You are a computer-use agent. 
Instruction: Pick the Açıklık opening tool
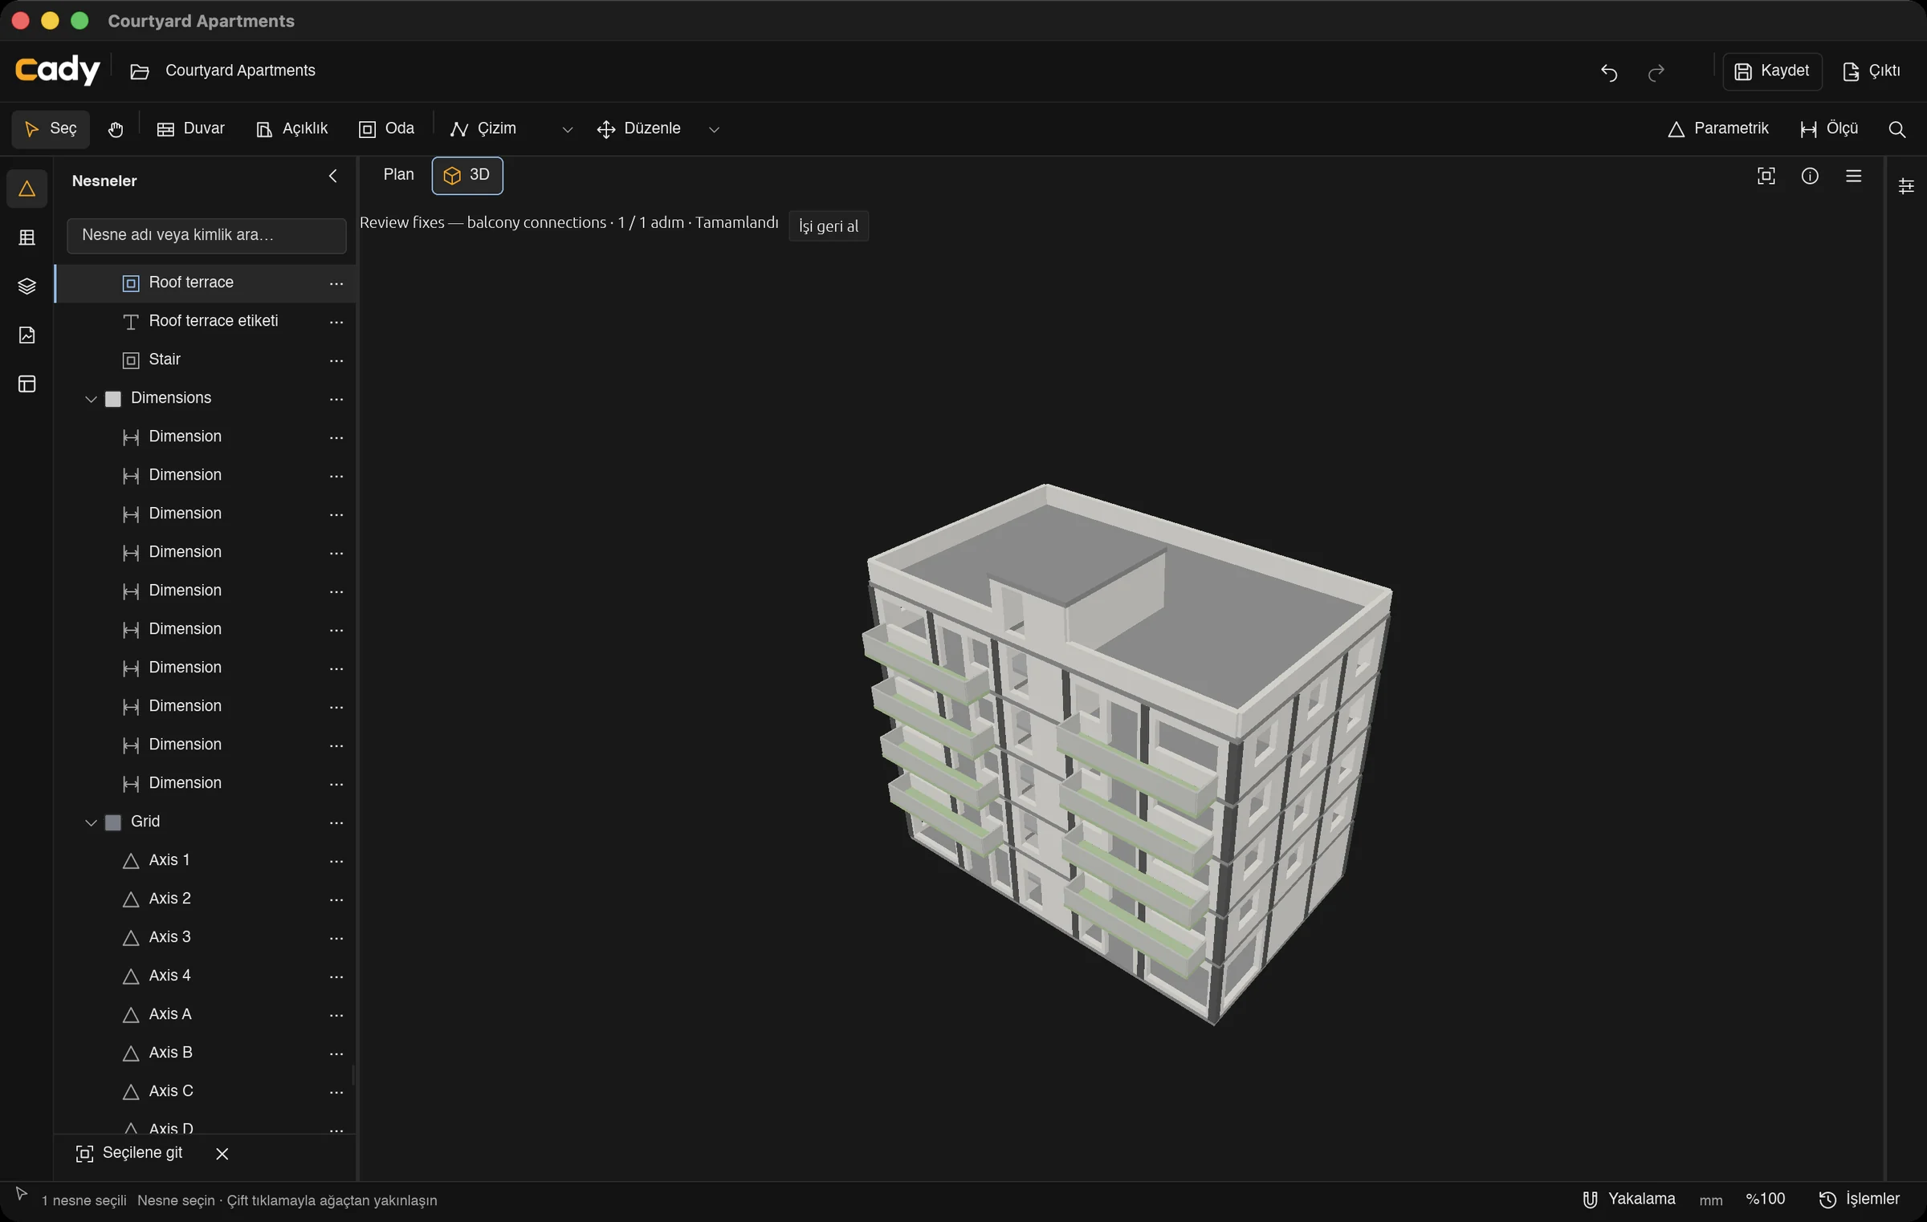(291, 129)
